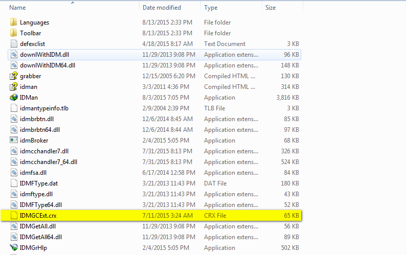Select the IDMGetAll64.dll file name
Image resolution: width=406 pixels, height=255 pixels.
point(41,237)
